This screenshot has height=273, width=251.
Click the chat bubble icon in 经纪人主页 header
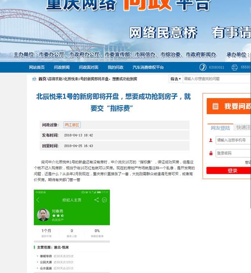coord(104,200)
